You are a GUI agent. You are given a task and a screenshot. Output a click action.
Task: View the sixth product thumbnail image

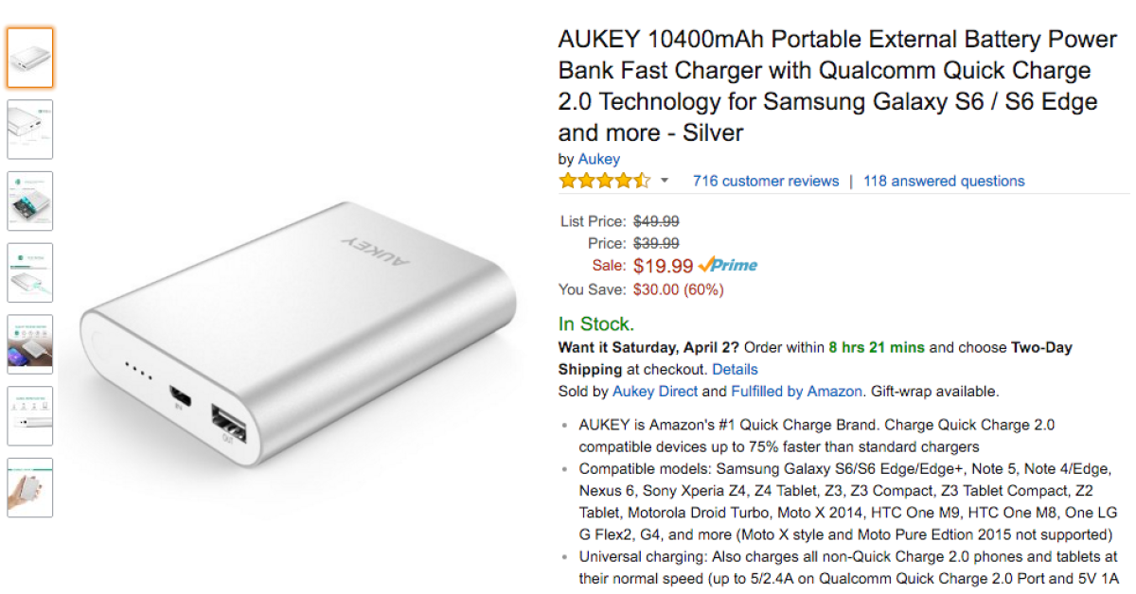tap(30, 416)
